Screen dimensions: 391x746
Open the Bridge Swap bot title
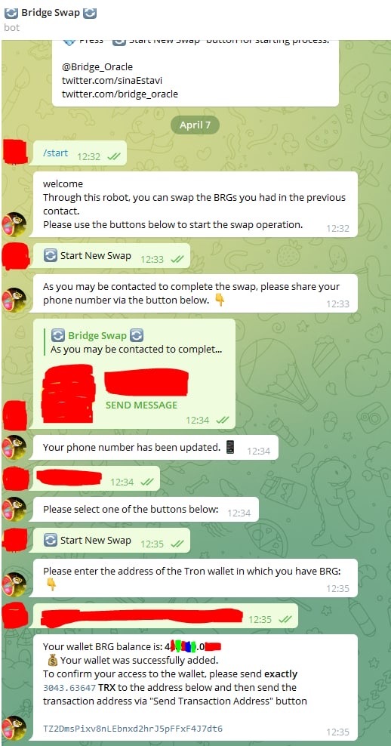tap(50, 13)
